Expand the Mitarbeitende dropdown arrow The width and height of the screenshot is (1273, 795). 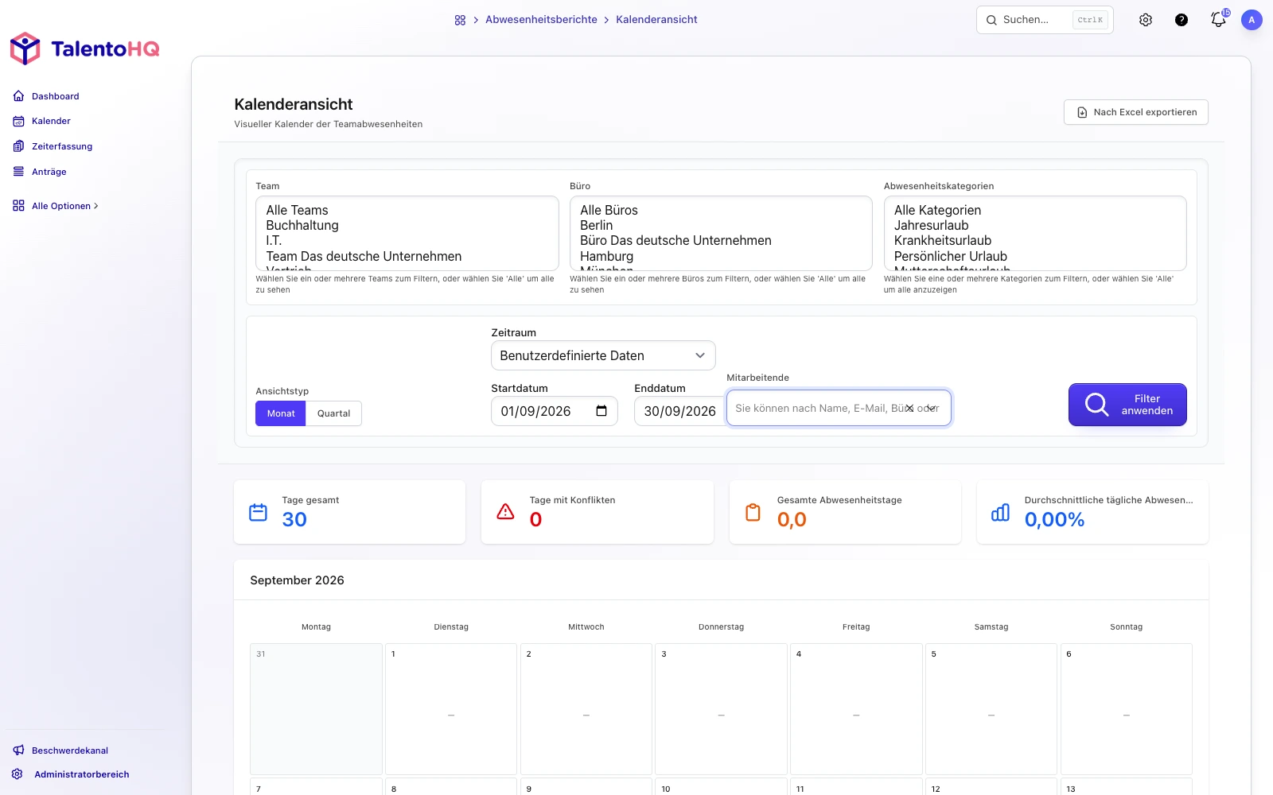pyautogui.click(x=932, y=408)
